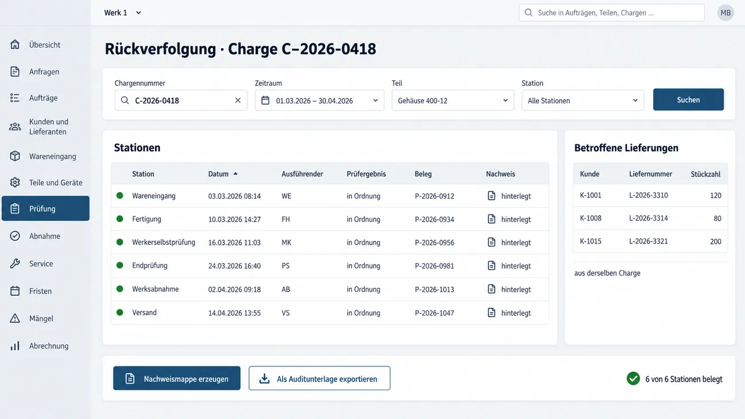The width and height of the screenshot is (745, 419).
Task: Click the green check icon beside stations count
Action: click(633, 378)
